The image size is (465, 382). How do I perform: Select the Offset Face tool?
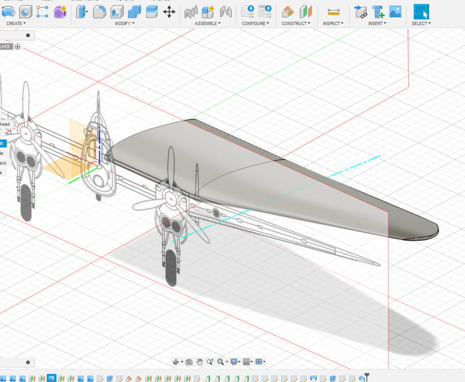152,12
